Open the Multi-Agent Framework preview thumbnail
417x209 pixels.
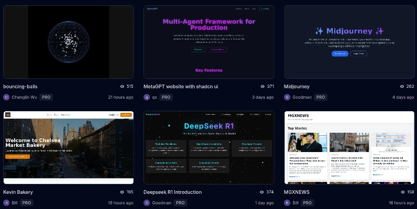click(x=209, y=42)
